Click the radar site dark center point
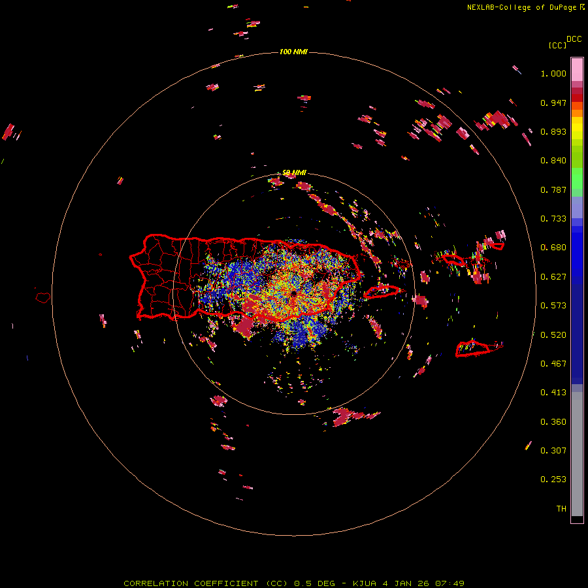Viewport: 588px width, 588px height. click(293, 293)
